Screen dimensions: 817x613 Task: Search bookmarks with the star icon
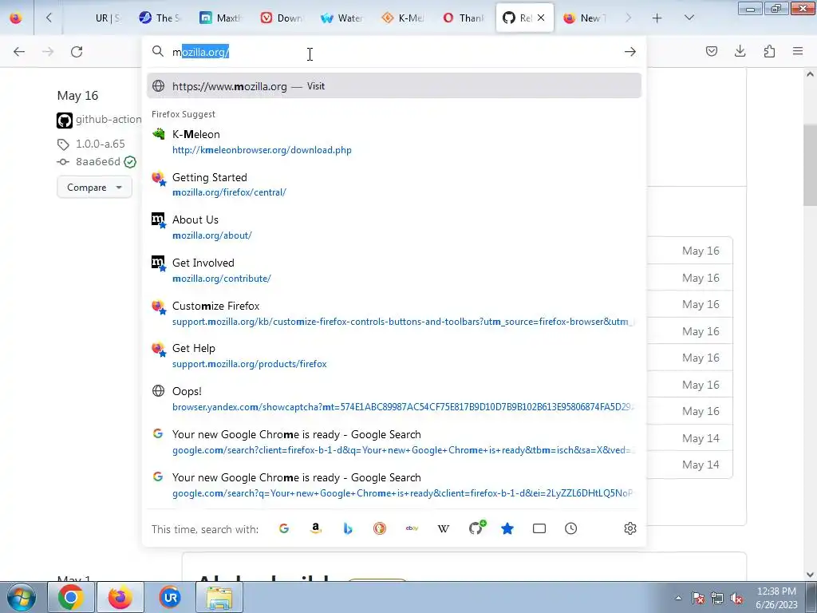(x=507, y=528)
